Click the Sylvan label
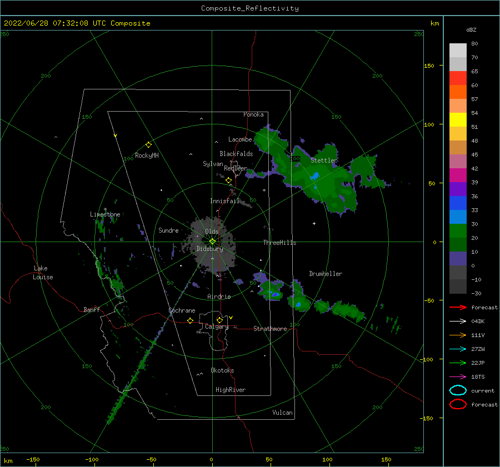The width and height of the screenshot is (500, 467). click(x=213, y=164)
